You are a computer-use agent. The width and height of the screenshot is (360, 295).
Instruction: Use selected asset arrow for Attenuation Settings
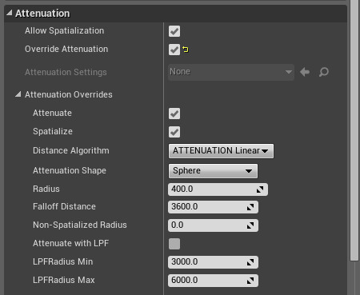[305, 72]
